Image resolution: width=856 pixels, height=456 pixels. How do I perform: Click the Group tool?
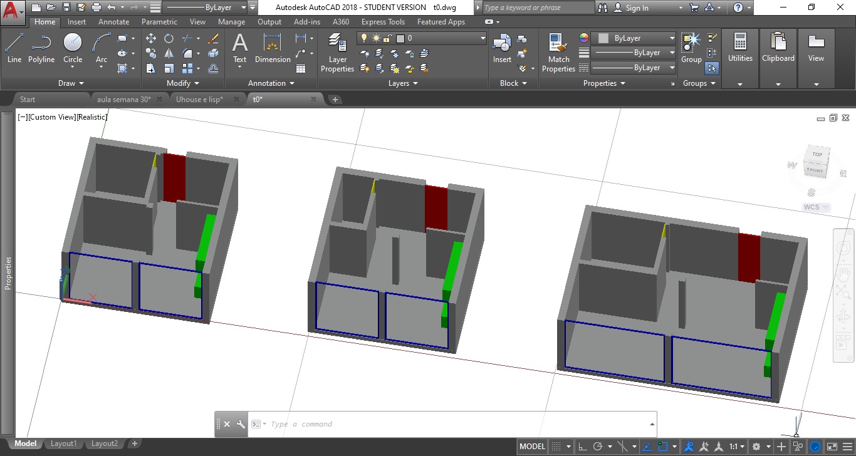click(691, 48)
